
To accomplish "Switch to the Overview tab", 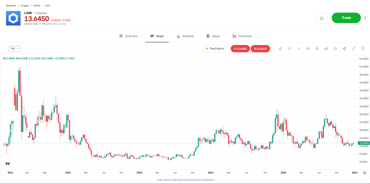I will pos(129,36).
